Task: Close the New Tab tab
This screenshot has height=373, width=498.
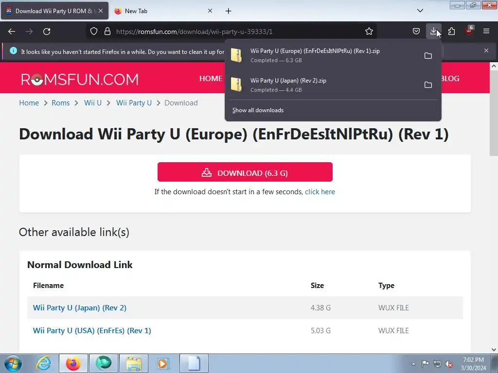Action: tap(210, 11)
